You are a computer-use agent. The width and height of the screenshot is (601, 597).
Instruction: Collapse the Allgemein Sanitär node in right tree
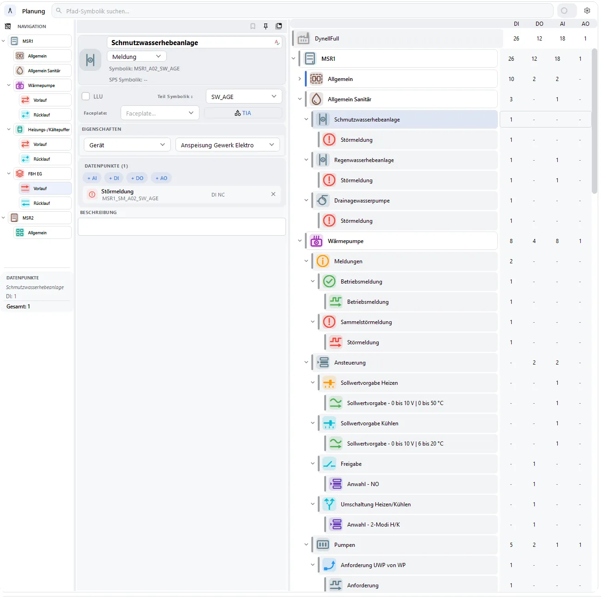(299, 99)
